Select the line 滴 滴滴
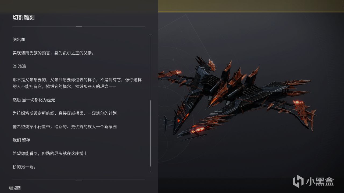This screenshot has height=193, width=344. (19, 66)
